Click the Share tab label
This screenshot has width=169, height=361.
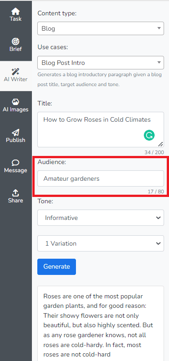click(x=16, y=201)
